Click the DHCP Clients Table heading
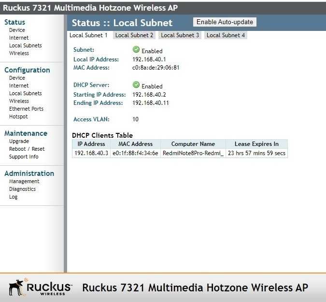Image resolution: width=326 pixels, height=302 pixels. [x=102, y=135]
